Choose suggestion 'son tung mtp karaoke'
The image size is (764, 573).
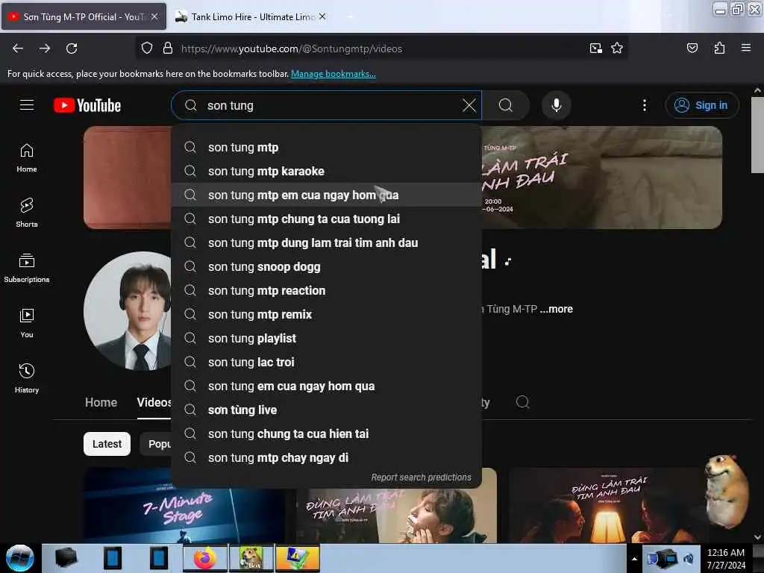[x=327, y=171]
